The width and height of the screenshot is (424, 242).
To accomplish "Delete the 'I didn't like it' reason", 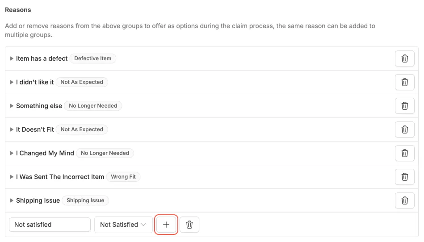I will 404,82.
